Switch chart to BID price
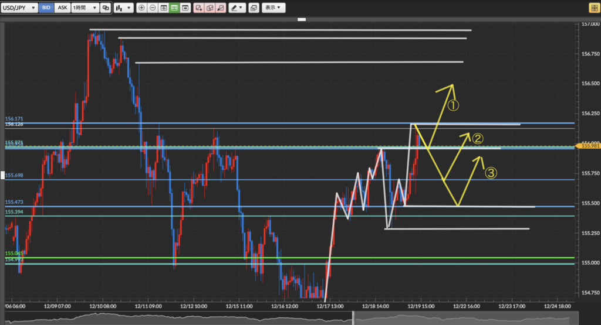This screenshot has height=325, width=601. (48, 8)
